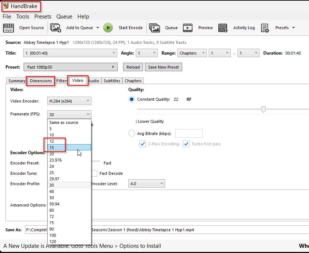This screenshot has height=253, width=309.
Task: Select 60 in framerate list
Action: (x=69, y=210)
